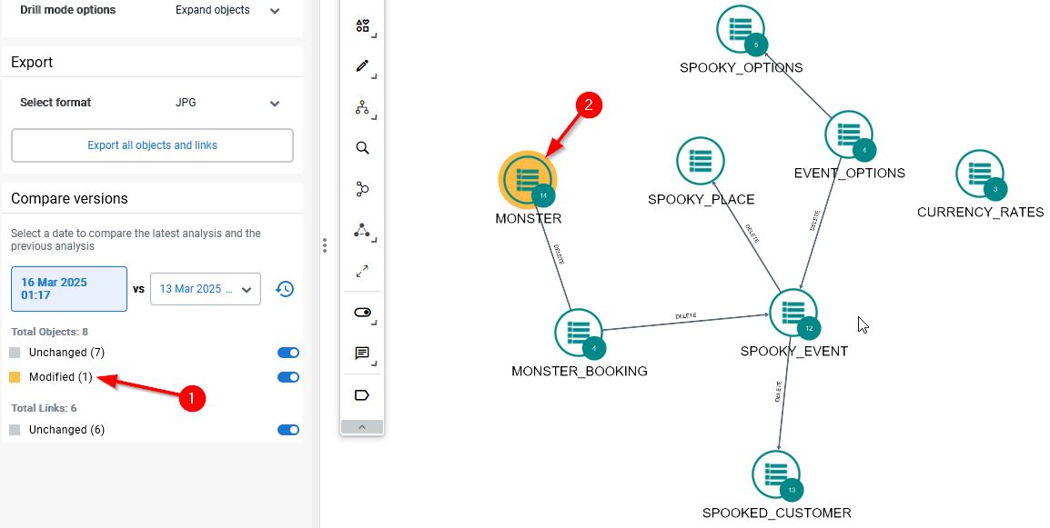This screenshot has width=1050, height=528.
Task: Select the highlighted MONSTER table node
Action: tap(527, 179)
